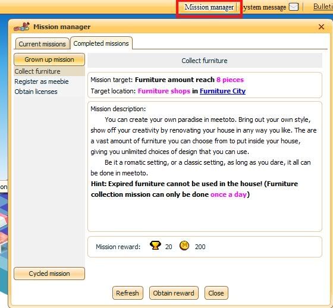This screenshot has height=308, width=333.
Task: Open the system message menu item
Action: (x=264, y=8)
